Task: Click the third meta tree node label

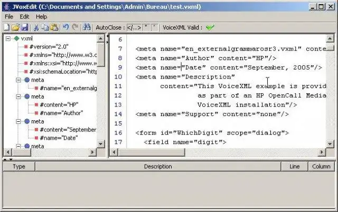Action: [x=37, y=122]
